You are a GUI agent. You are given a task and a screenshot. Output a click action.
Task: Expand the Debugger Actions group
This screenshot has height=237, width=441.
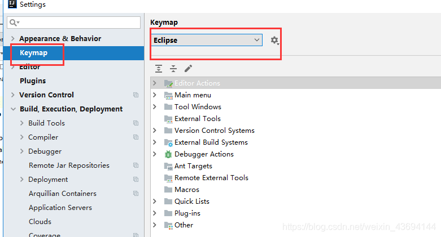tap(155, 154)
